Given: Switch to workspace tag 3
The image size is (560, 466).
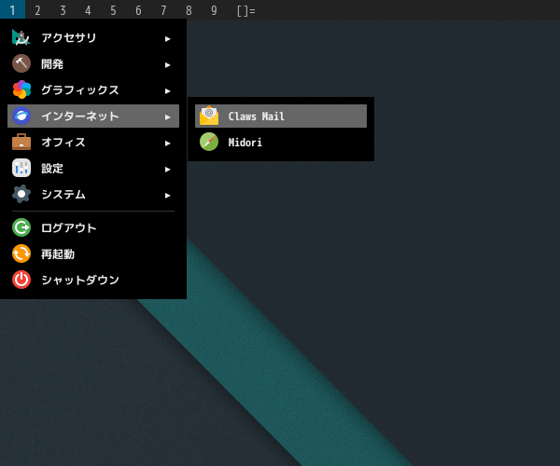Looking at the screenshot, I should point(63,10).
